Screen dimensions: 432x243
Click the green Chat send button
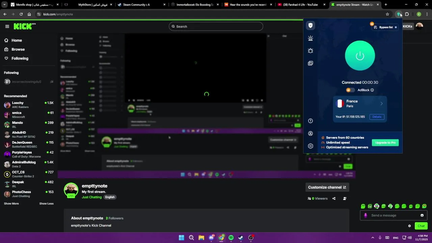(421, 226)
